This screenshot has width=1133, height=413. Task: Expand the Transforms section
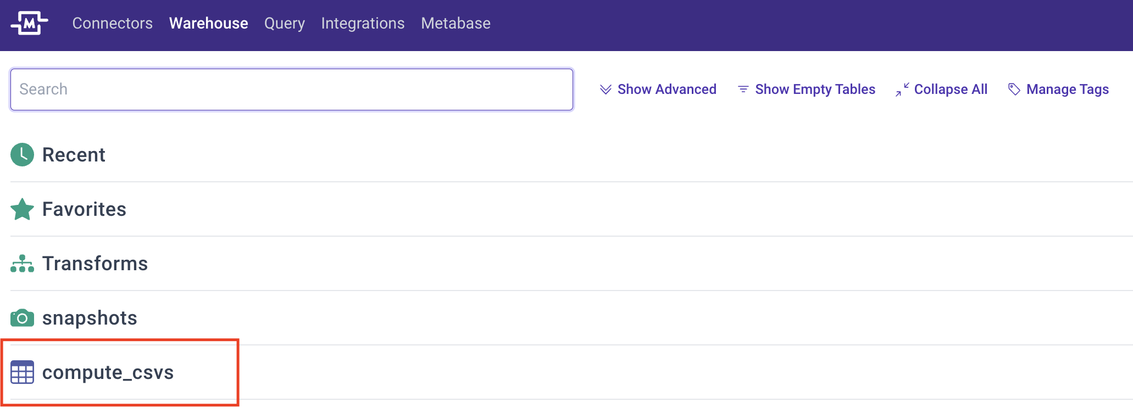pyautogui.click(x=95, y=264)
